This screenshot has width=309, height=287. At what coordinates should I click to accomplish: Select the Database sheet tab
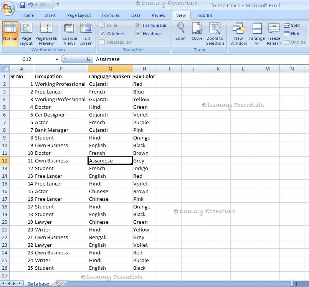click(38, 284)
